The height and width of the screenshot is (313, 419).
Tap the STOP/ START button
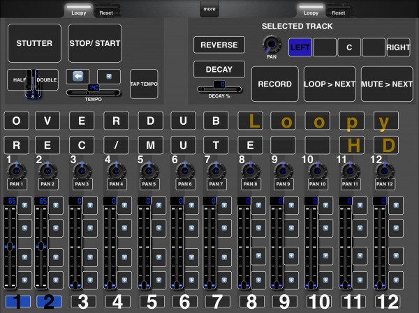[95, 43]
